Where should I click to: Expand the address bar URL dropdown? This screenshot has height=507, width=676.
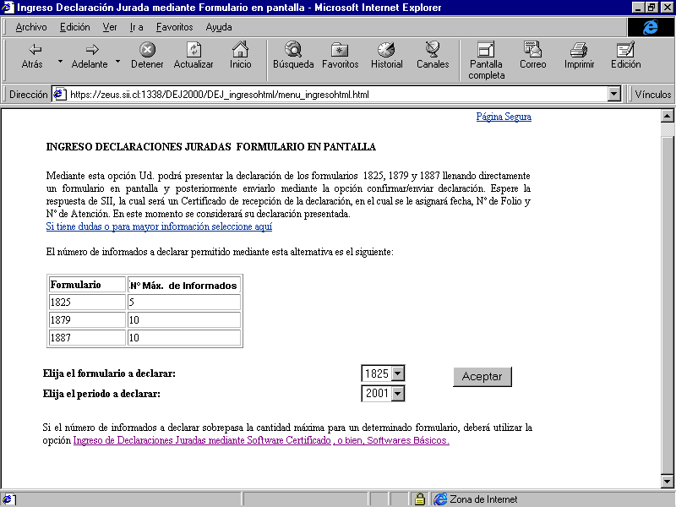point(614,94)
